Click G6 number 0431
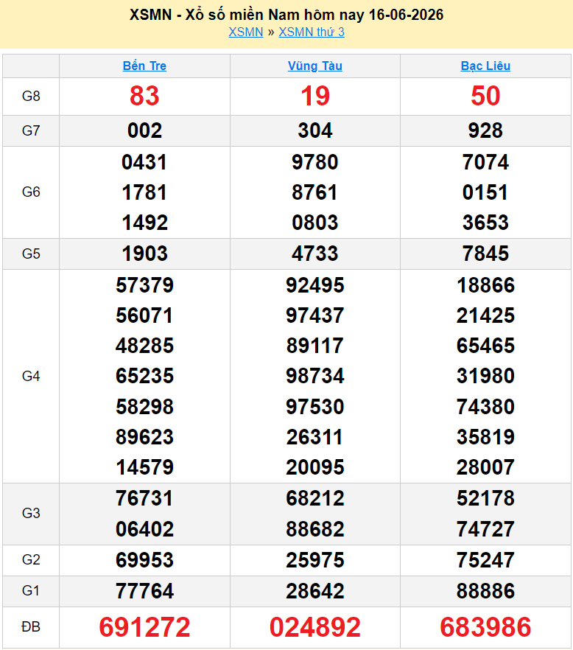The width and height of the screenshot is (573, 650). pos(144,162)
